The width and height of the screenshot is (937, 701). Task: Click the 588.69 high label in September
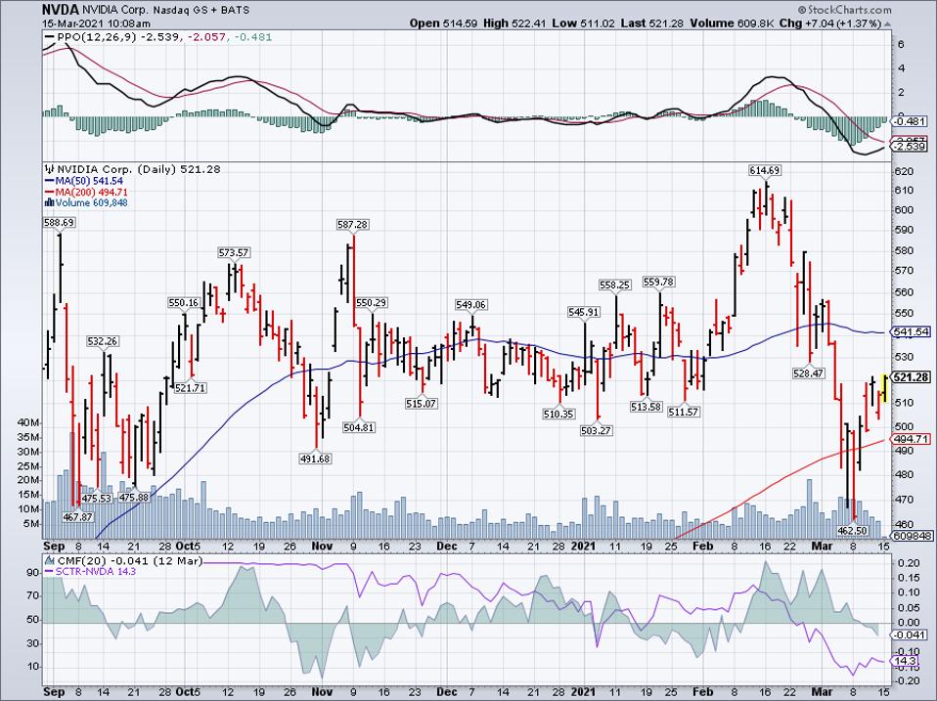[x=59, y=222]
